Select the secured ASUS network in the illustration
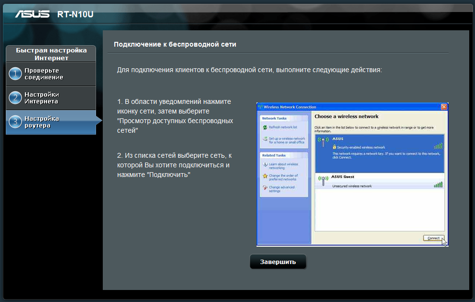Screen dimensions: 475x302 tap(379, 153)
